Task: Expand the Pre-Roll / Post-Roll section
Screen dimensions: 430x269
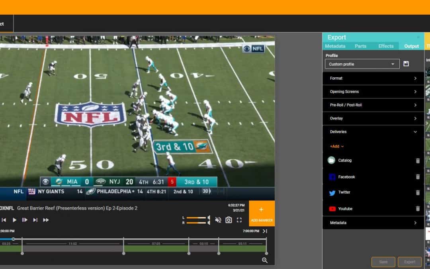Action: point(373,105)
